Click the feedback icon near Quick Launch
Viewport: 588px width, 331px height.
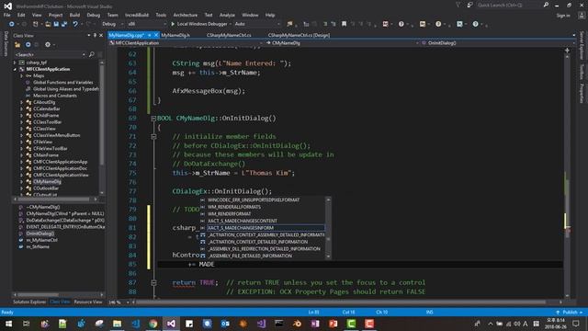469,5
